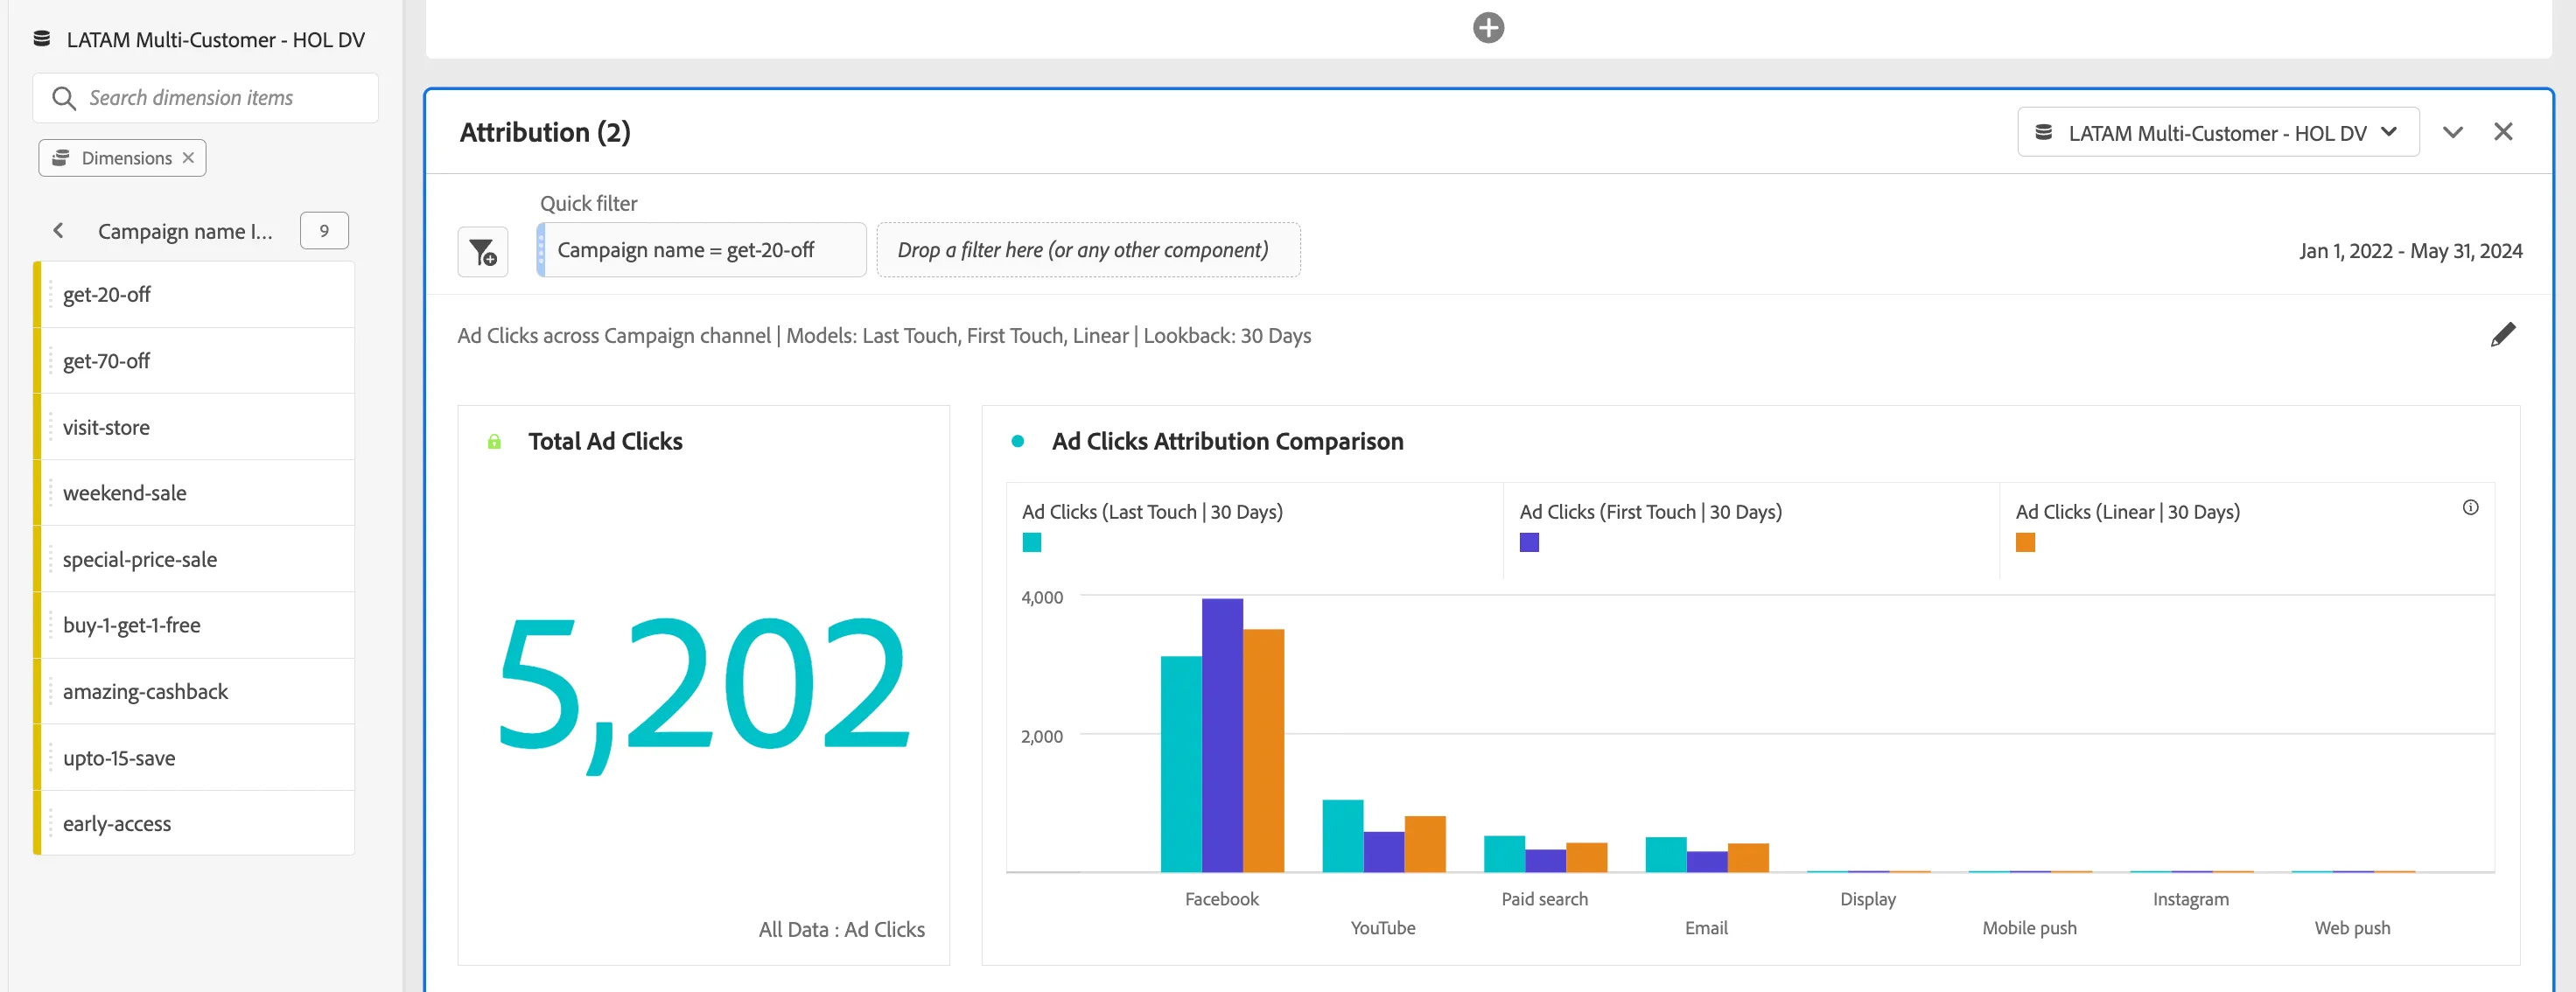Click the add panel plus icon
The height and width of the screenshot is (992, 2576).
(x=1488, y=27)
